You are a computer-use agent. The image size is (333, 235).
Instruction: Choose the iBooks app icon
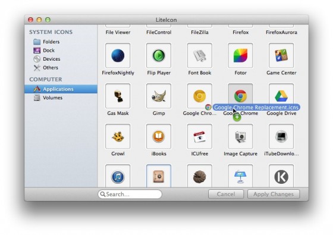159,136
